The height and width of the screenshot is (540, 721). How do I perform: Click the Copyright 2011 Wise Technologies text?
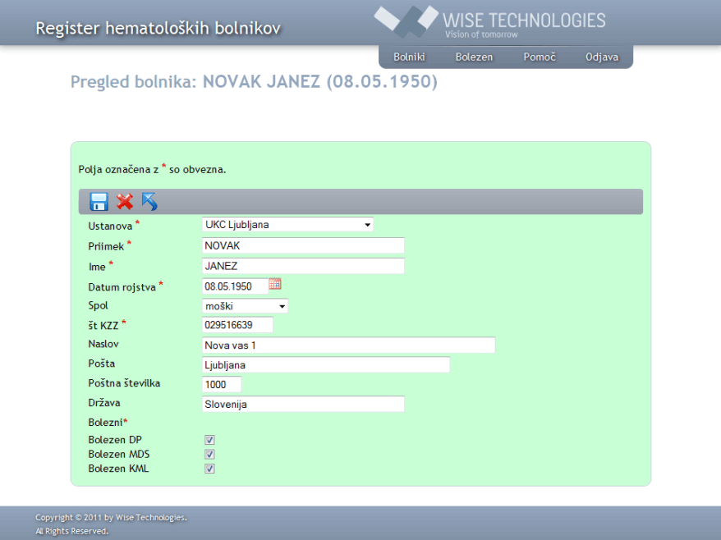(x=112, y=518)
